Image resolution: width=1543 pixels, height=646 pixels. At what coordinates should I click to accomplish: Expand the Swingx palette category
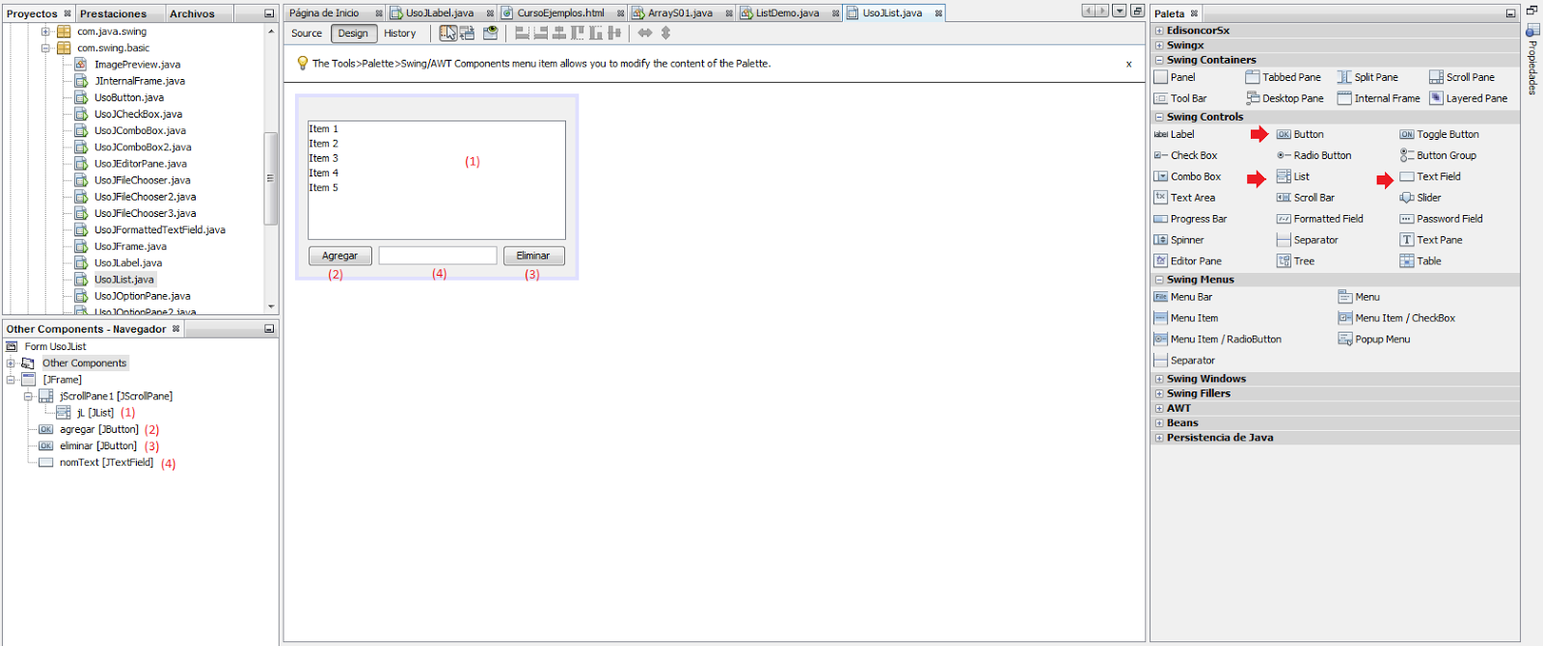[1159, 45]
